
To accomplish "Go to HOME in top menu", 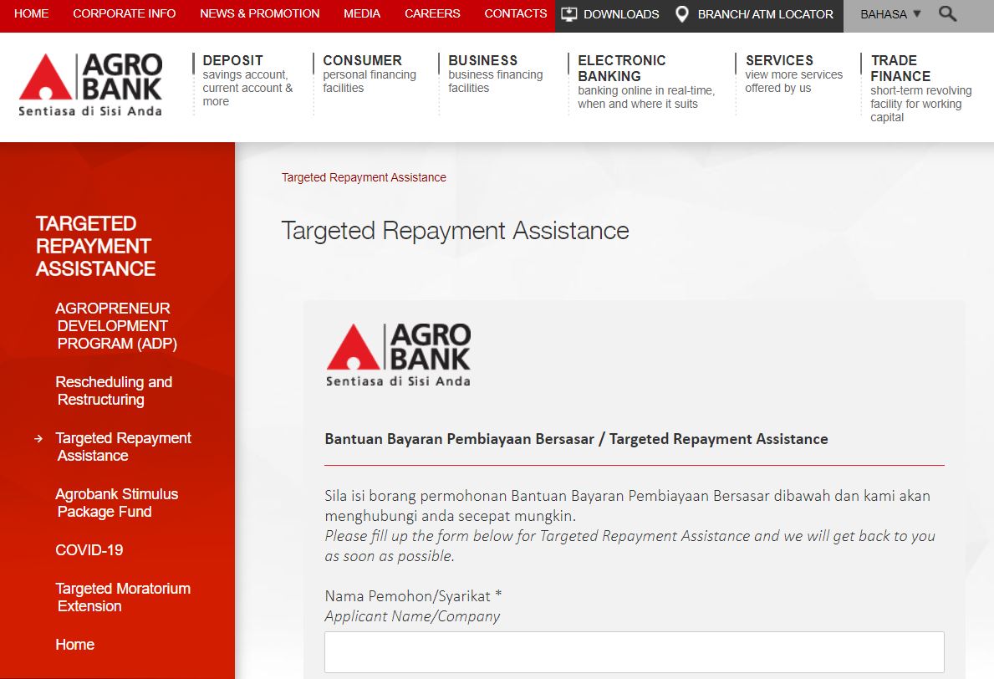I will (x=31, y=13).
